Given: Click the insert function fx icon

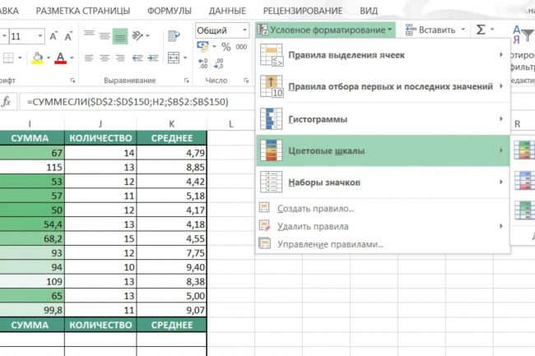Looking at the screenshot, I should (x=7, y=101).
